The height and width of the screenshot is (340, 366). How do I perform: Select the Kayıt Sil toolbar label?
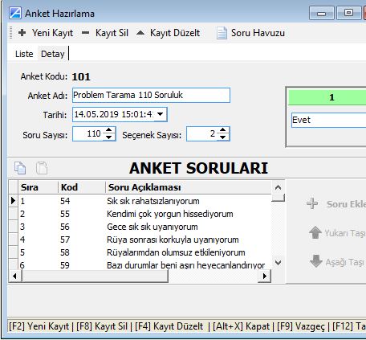coord(112,33)
